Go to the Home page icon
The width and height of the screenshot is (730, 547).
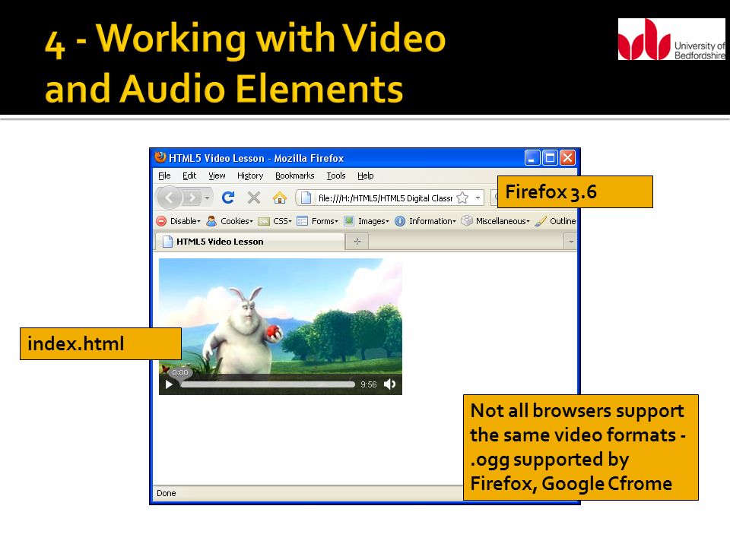[x=279, y=198]
